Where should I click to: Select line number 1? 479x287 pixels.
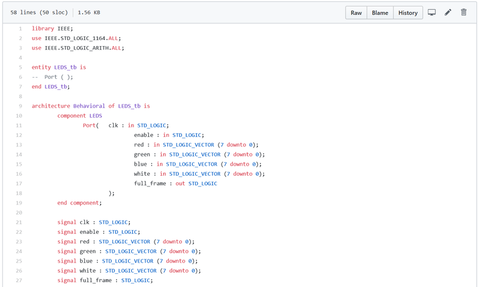(20, 29)
